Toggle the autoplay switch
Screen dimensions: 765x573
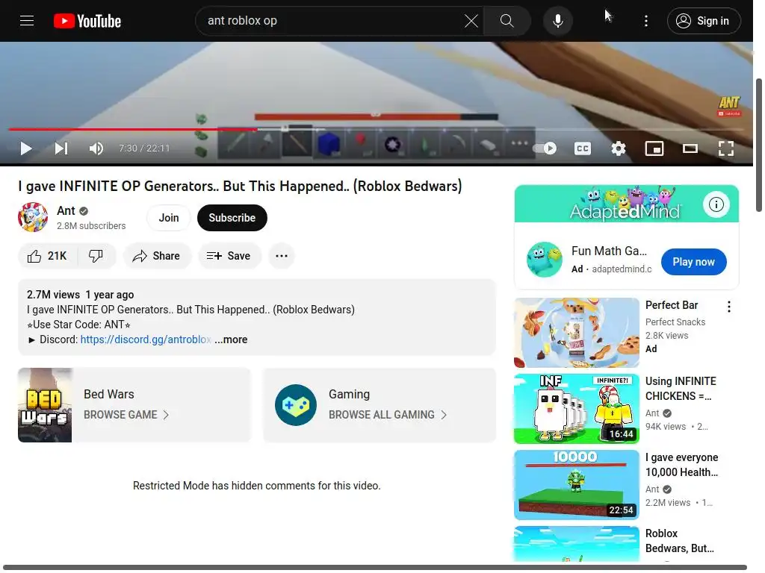(x=545, y=148)
